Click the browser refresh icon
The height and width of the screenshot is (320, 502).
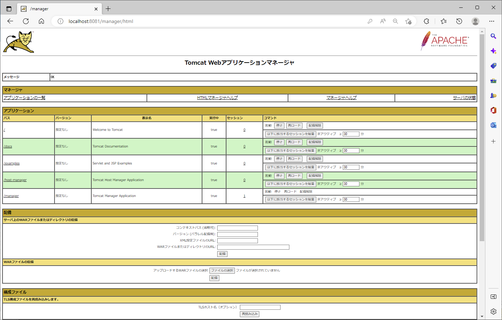26,21
